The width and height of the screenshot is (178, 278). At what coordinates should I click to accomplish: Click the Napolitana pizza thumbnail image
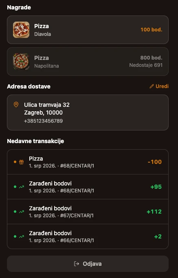[x=21, y=62]
